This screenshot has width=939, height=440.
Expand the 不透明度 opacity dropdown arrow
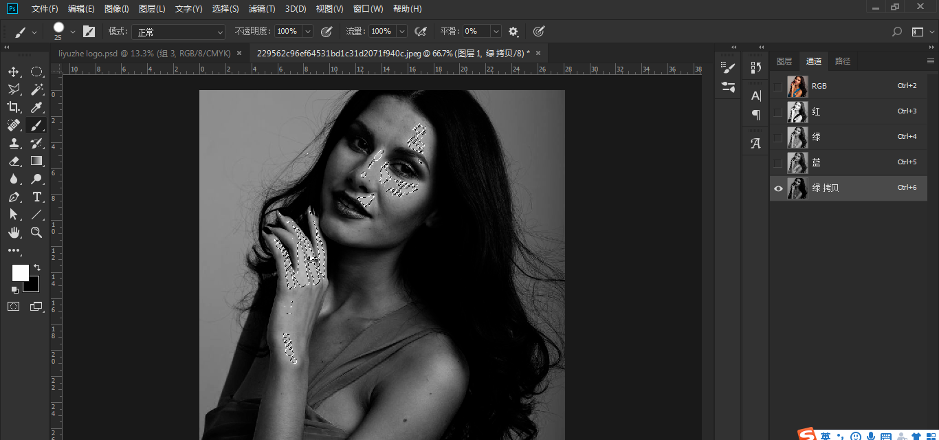point(307,32)
